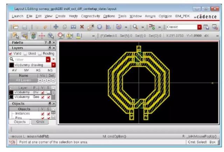This screenshot has width=224, height=152.
Task: Click the red X Delete icon
Action: (82, 27)
